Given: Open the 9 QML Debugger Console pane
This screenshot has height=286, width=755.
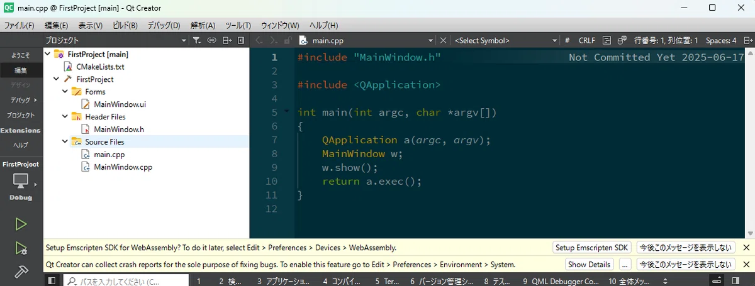Looking at the screenshot, I should click(x=561, y=281).
